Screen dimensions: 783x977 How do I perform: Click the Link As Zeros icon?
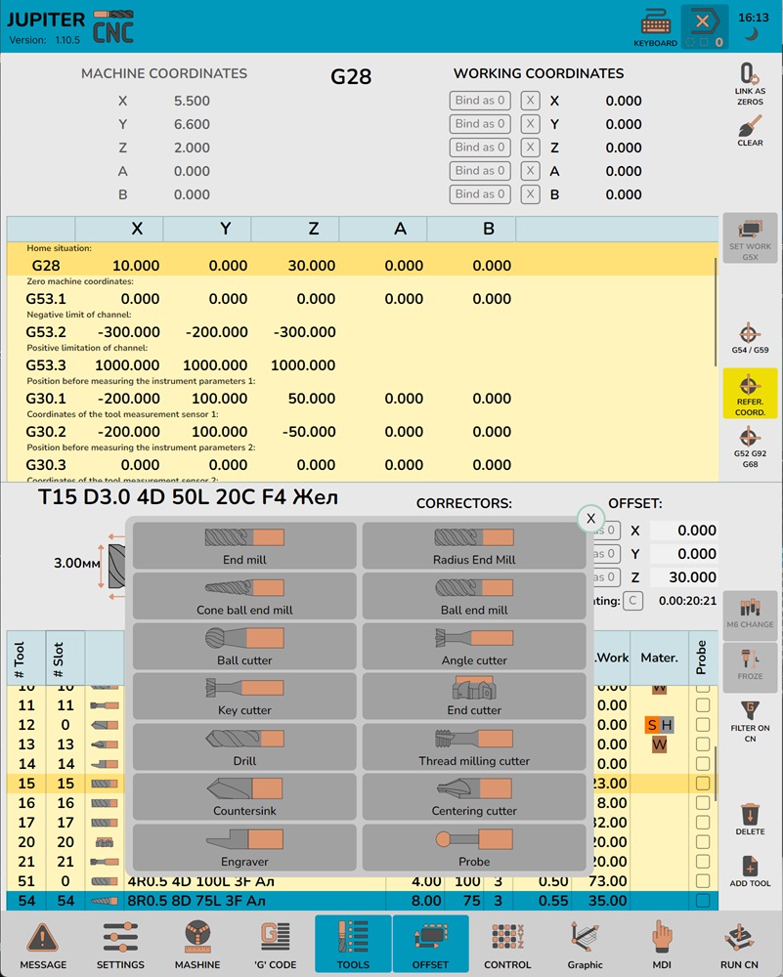pyautogui.click(x=750, y=83)
